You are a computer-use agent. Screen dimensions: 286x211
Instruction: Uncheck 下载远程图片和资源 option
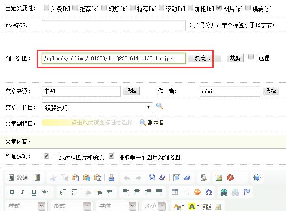pyautogui.click(x=46, y=156)
